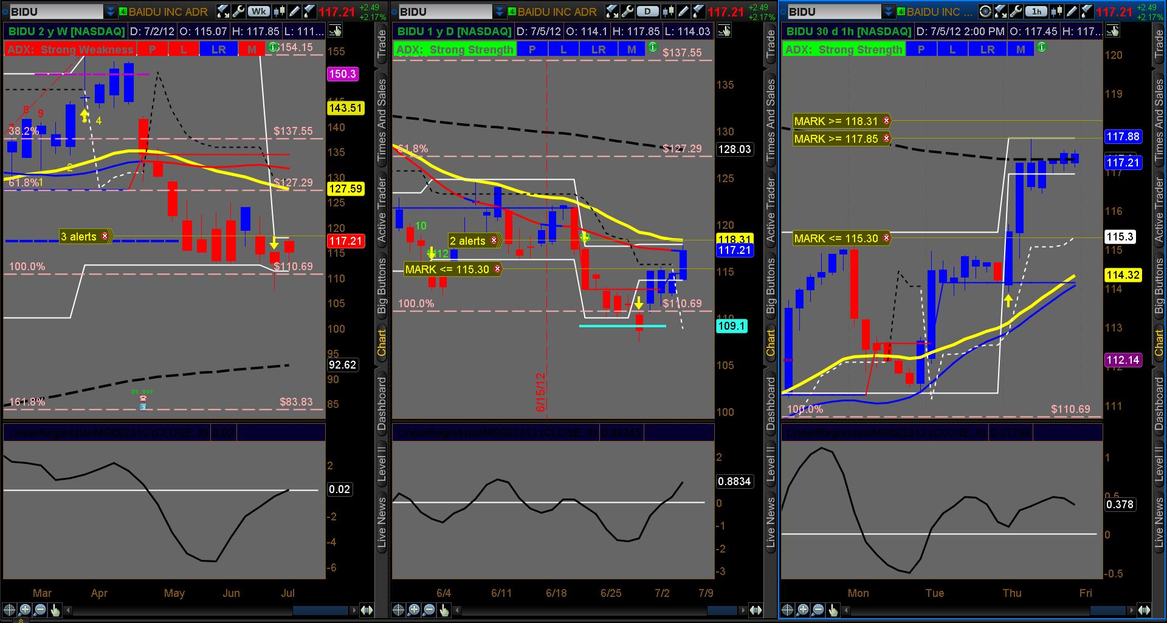Viewport: 1167px width, 623px height.
Task: Click the green info icon in weekly chart
Action: click(x=273, y=47)
